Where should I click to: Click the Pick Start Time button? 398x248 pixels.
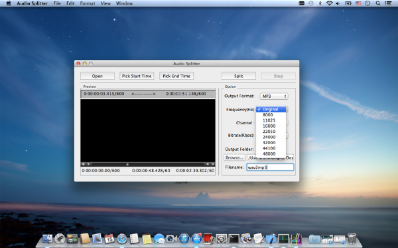pyautogui.click(x=137, y=76)
